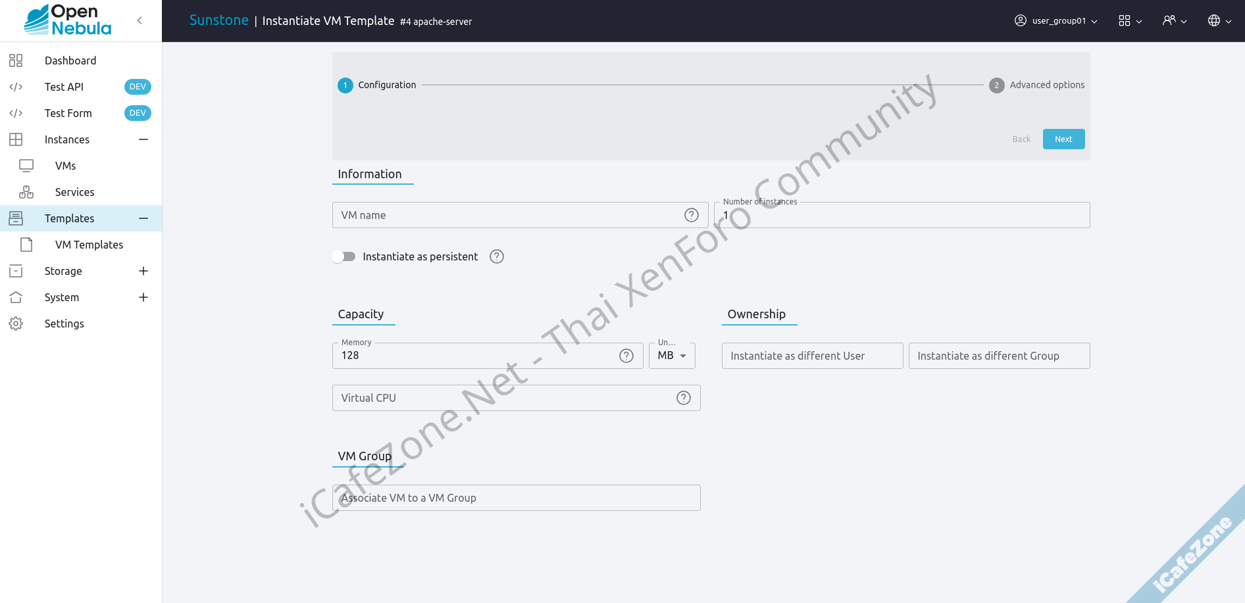The width and height of the screenshot is (1245, 603).
Task: Click the help icon in VM name field
Action: pyautogui.click(x=691, y=215)
